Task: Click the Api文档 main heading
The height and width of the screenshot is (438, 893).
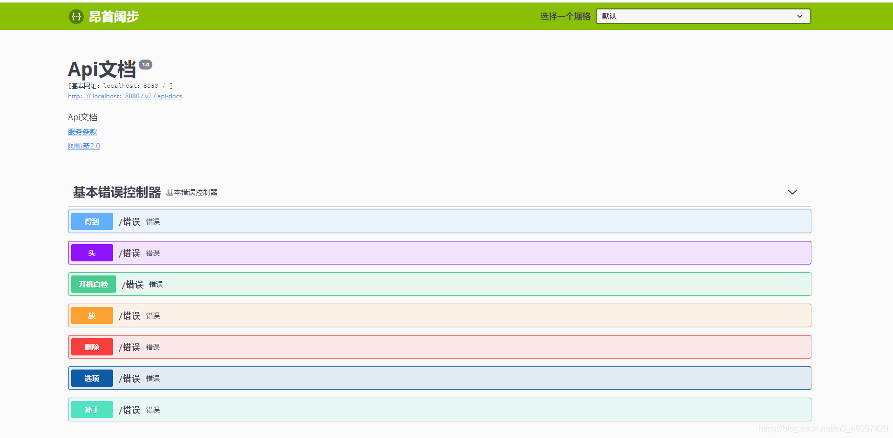Action: coord(102,70)
